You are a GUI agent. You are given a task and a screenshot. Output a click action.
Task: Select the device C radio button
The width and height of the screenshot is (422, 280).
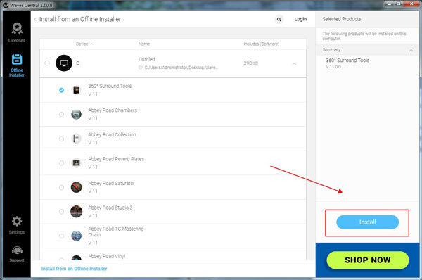coord(47,63)
